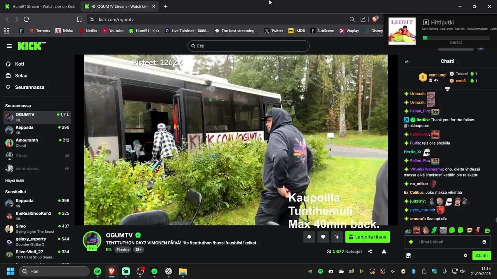
Task: Click the Finnish language tag
Action: click(123, 250)
